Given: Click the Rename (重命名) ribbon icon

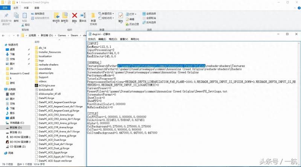Looking at the screenshot, I should pyautogui.click(x=83, y=15).
